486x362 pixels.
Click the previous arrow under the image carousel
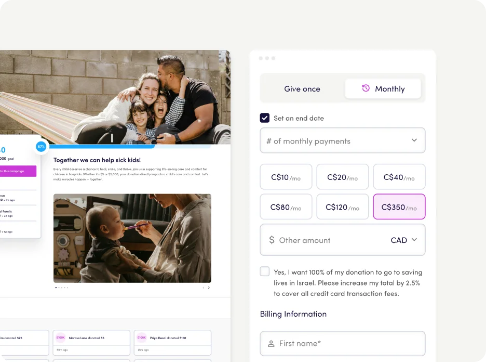[203, 288]
